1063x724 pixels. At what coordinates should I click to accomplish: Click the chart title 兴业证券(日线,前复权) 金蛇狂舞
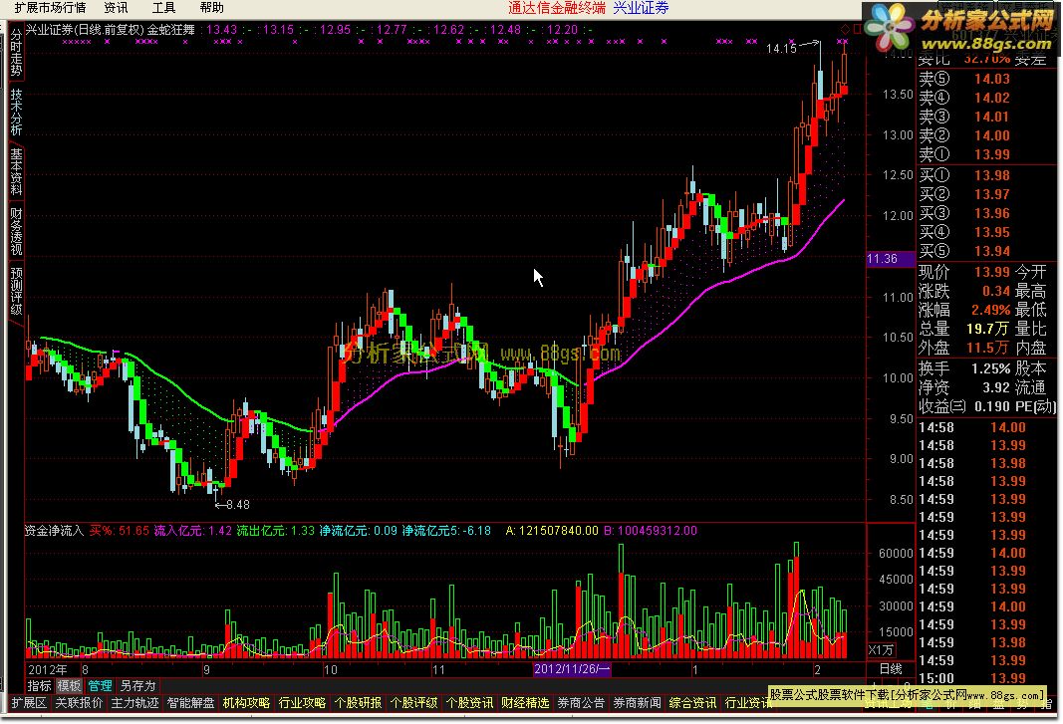tap(111, 30)
